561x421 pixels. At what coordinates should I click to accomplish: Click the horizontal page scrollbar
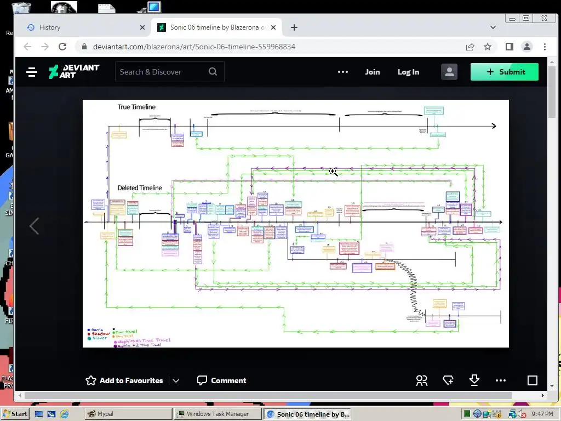pos(267,396)
